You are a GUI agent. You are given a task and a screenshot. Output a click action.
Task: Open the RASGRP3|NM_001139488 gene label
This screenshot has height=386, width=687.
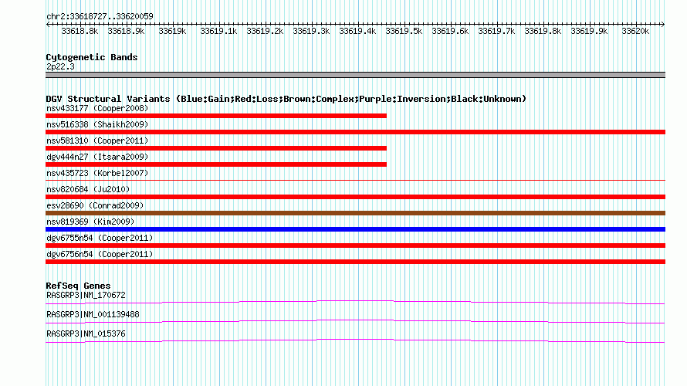pyautogui.click(x=93, y=314)
